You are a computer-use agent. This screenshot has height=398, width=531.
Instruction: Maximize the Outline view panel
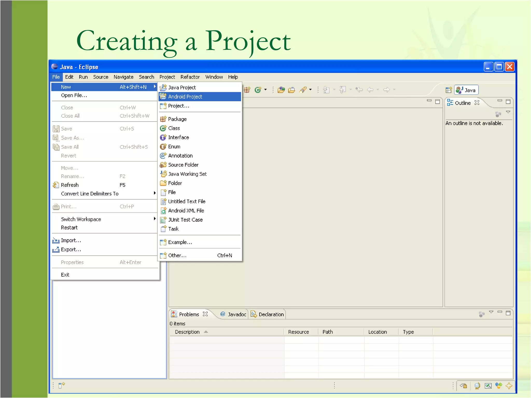coord(508,102)
